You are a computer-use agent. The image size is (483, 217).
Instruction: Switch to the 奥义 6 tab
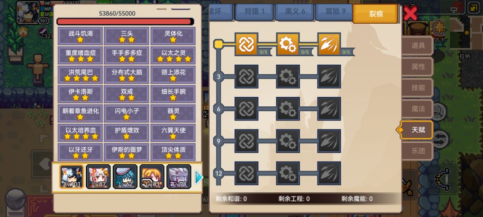294,12
